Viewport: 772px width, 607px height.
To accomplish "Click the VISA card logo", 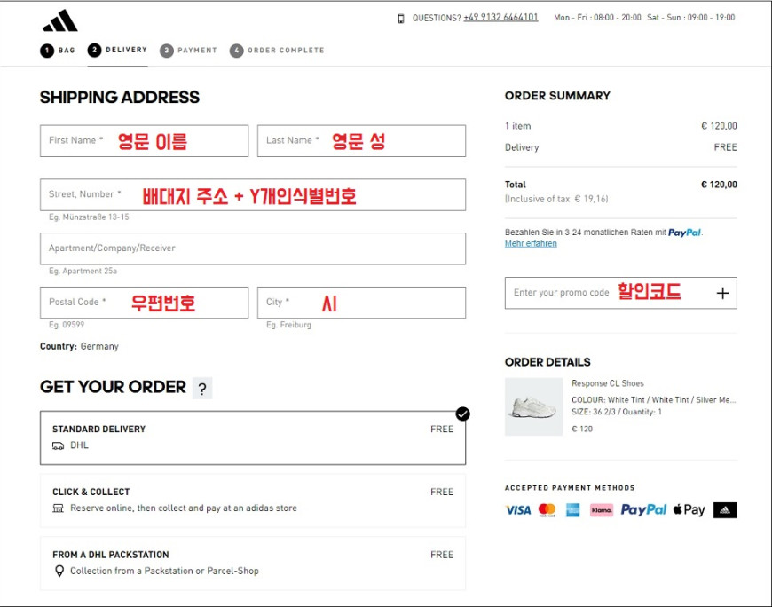I will (x=518, y=510).
